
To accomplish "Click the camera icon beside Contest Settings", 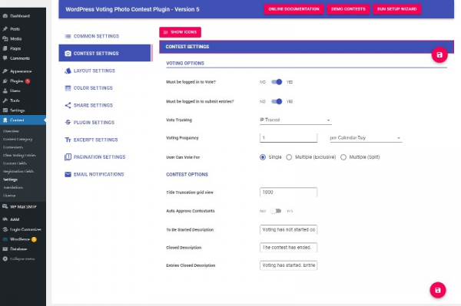I will 68,54.
